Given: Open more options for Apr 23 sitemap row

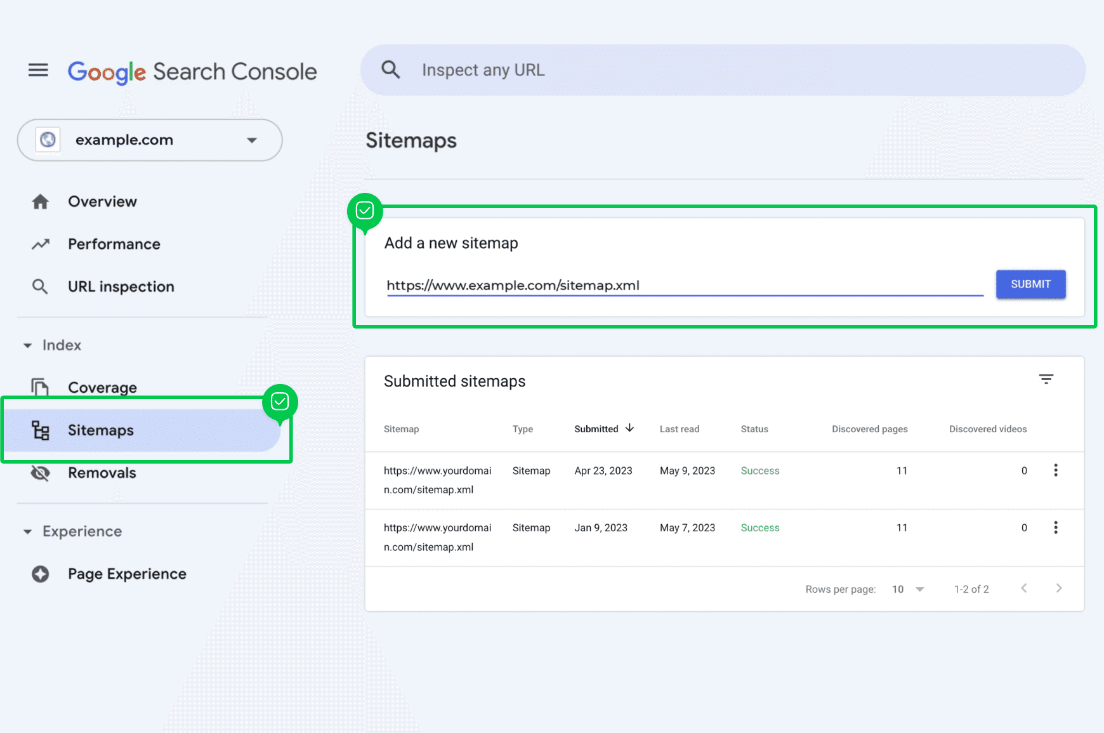Looking at the screenshot, I should pyautogui.click(x=1055, y=470).
